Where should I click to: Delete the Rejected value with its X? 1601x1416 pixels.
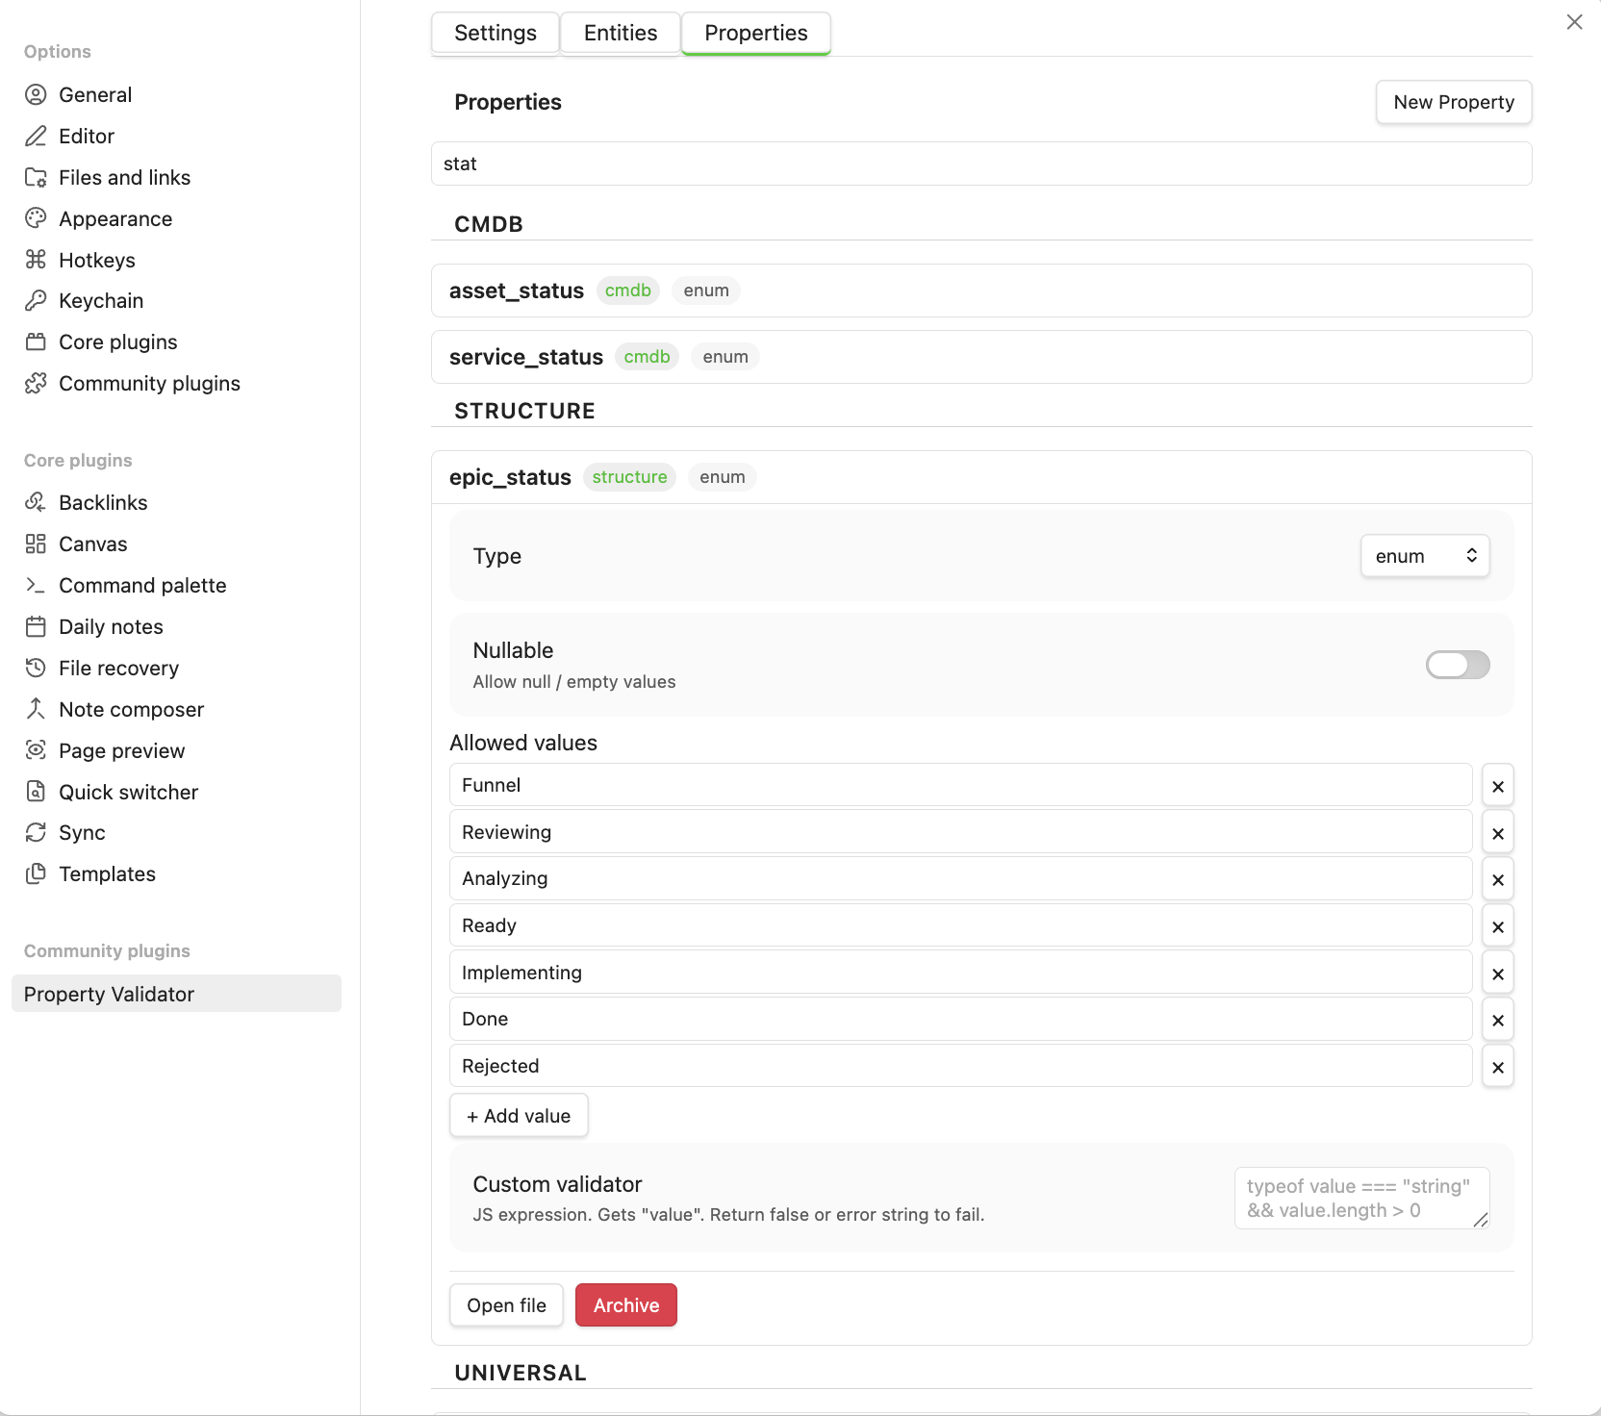pyautogui.click(x=1497, y=1067)
